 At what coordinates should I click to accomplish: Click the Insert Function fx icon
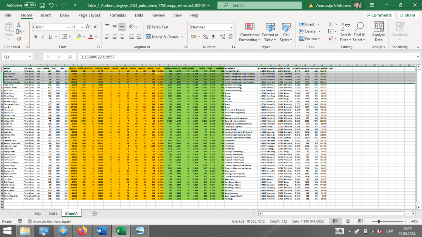point(71,57)
